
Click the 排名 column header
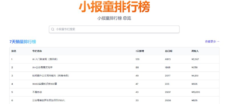tap(14, 51)
